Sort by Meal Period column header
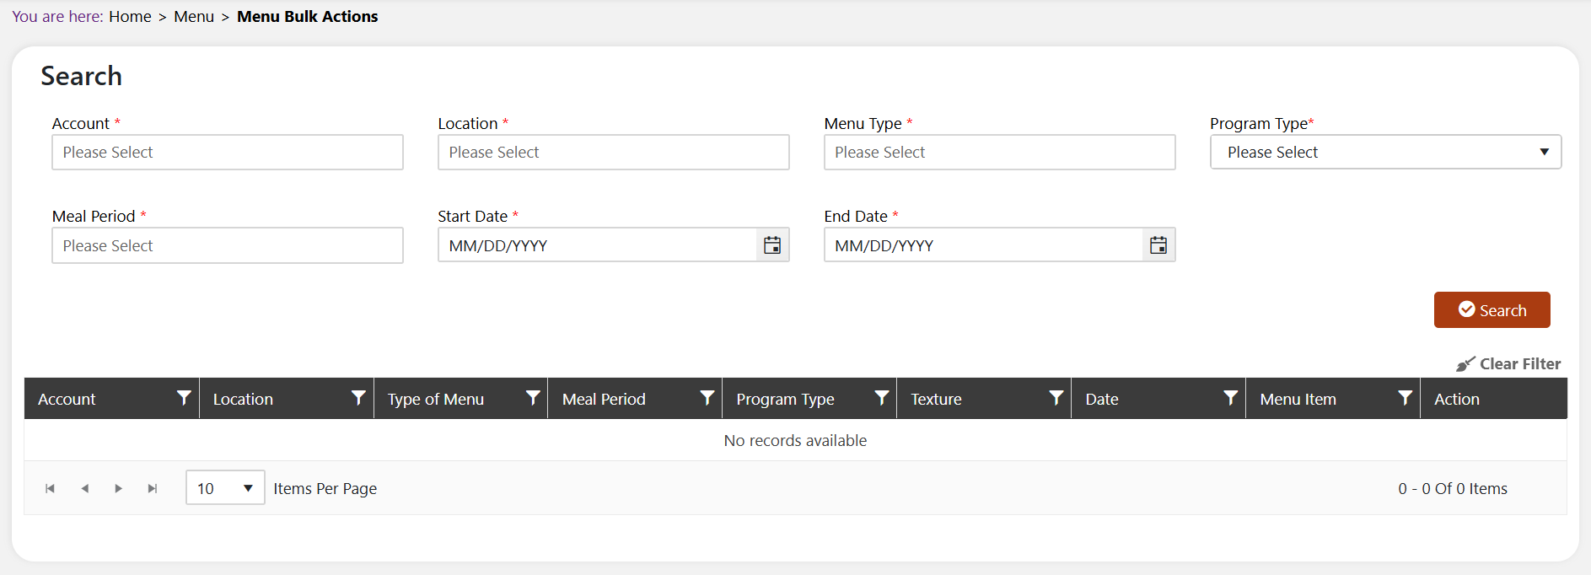 (604, 399)
